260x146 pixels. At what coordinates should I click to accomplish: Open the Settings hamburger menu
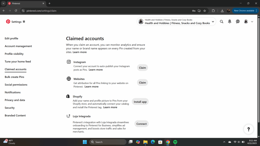pos(24,22)
